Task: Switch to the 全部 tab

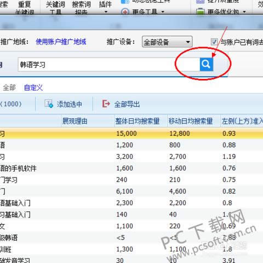Action: coord(9,88)
